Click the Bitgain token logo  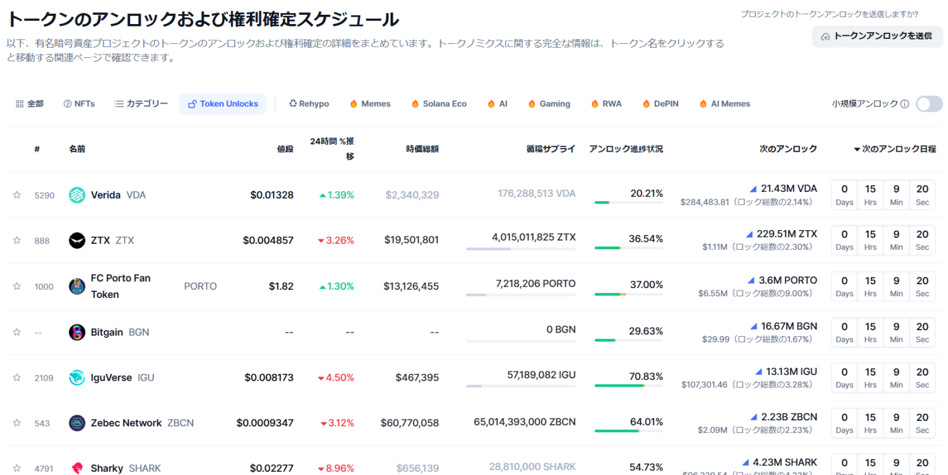(76, 332)
